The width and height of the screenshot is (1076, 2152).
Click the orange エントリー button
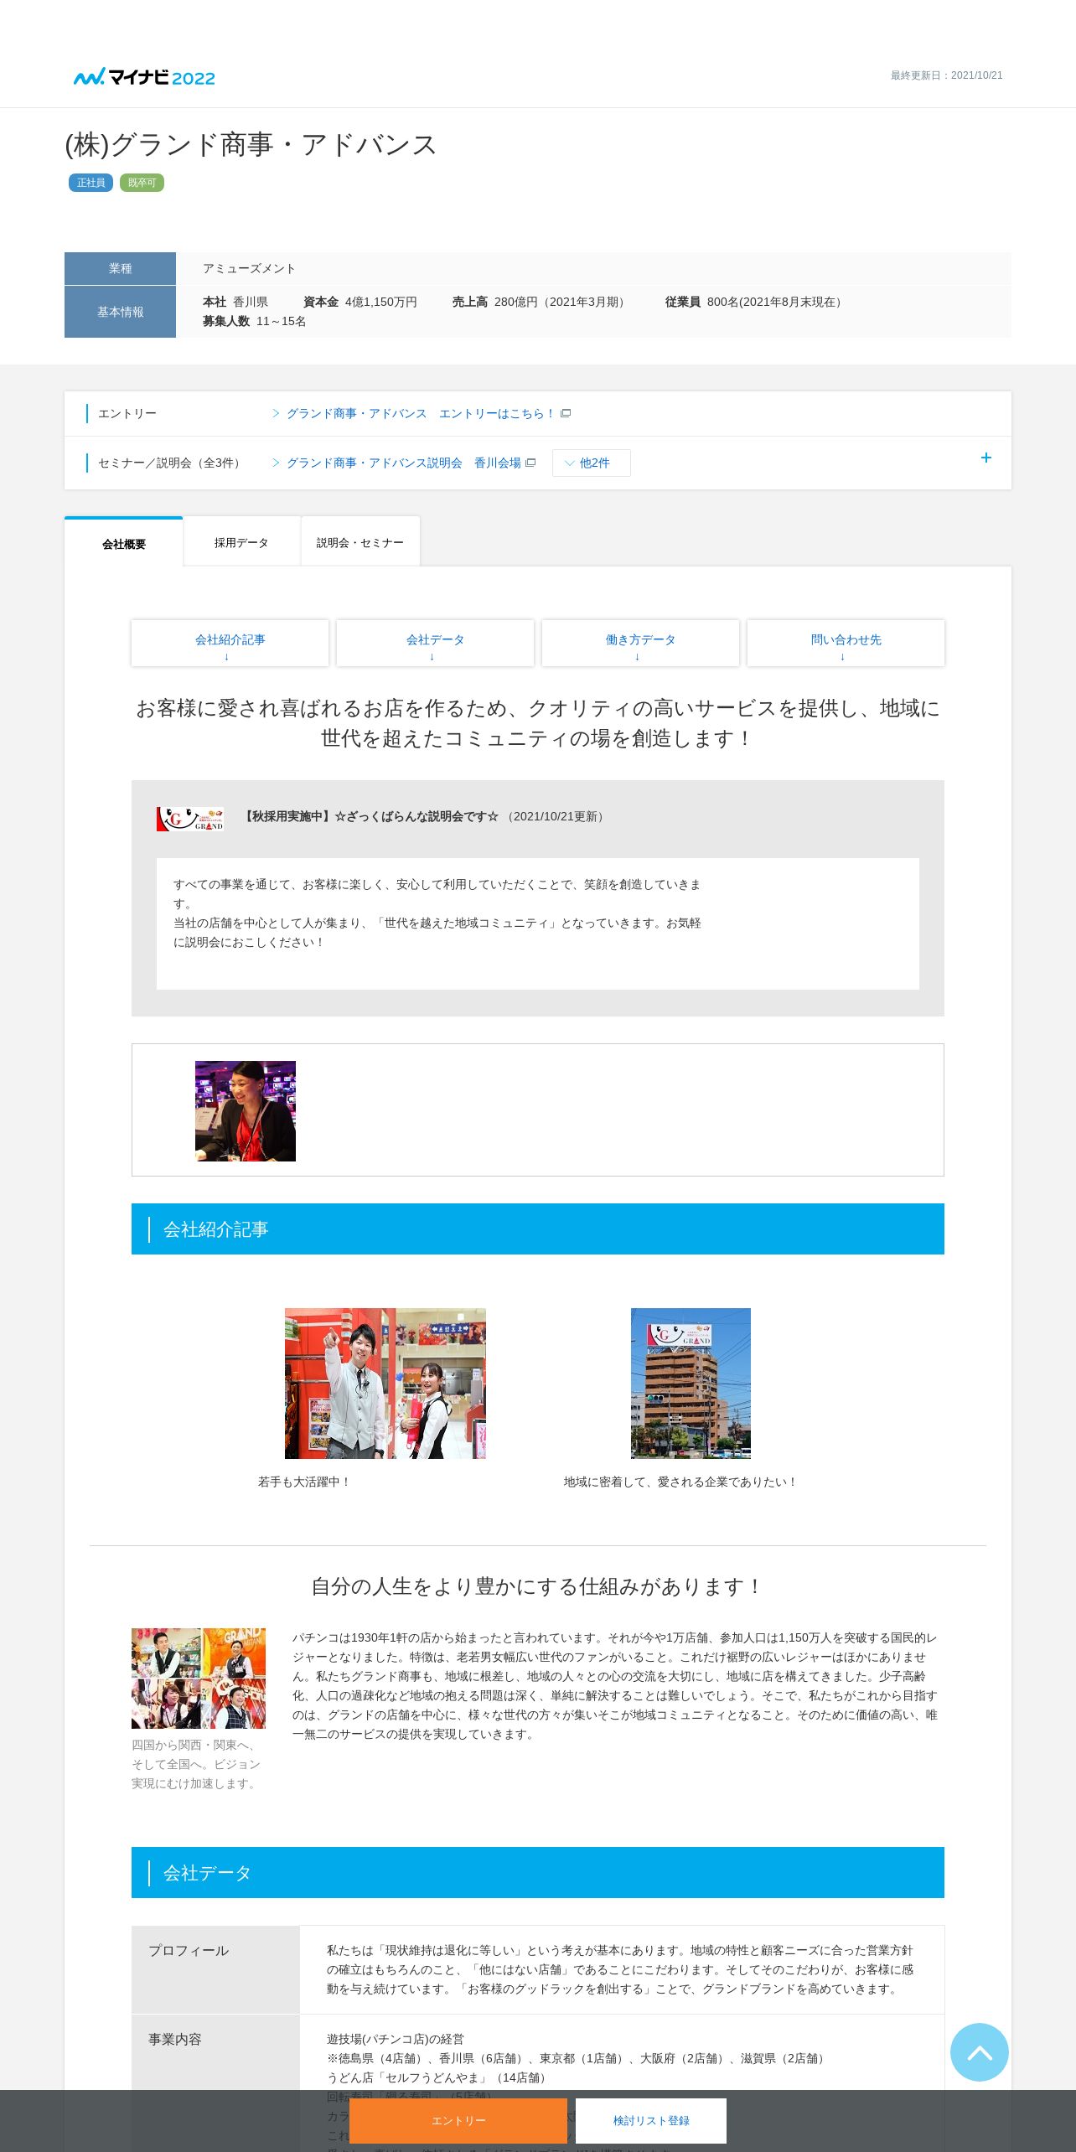point(458,2120)
